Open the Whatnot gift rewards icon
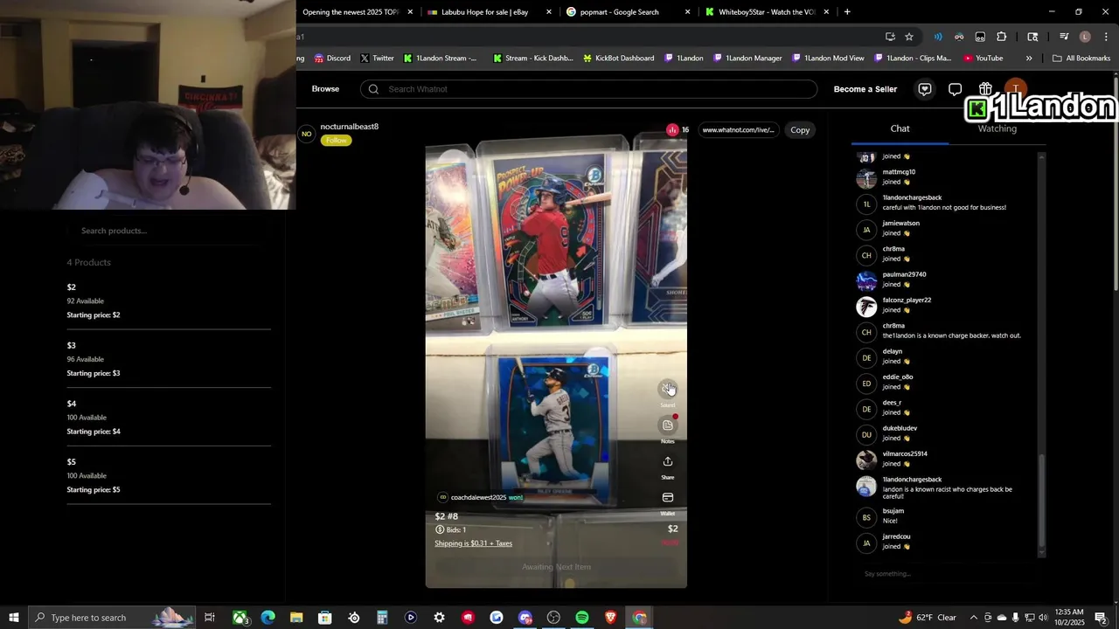This screenshot has width=1119, height=629. [985, 89]
